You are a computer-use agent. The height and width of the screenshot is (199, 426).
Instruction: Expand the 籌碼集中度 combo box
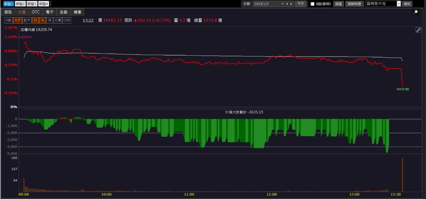pyautogui.click(x=399, y=4)
